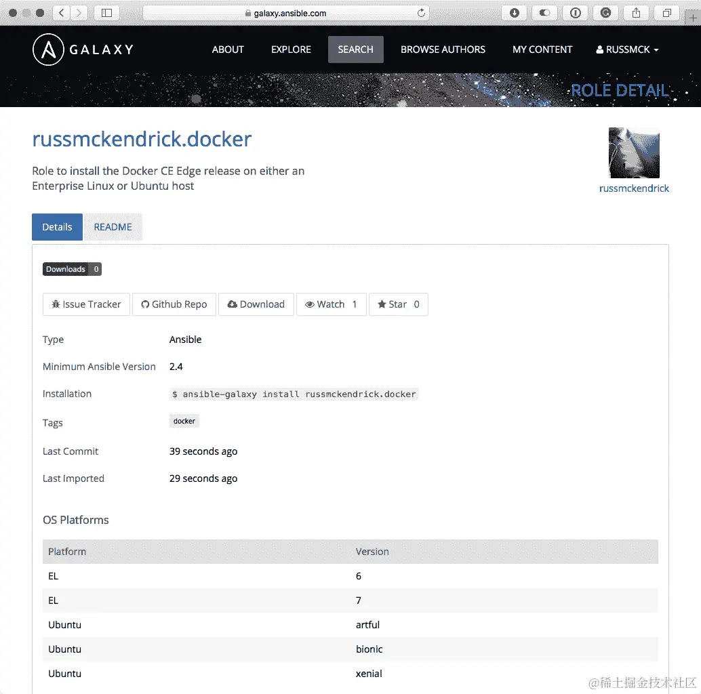Image resolution: width=701 pixels, height=694 pixels.
Task: Expand the RUSSMCK user dropdown
Action: click(x=627, y=49)
